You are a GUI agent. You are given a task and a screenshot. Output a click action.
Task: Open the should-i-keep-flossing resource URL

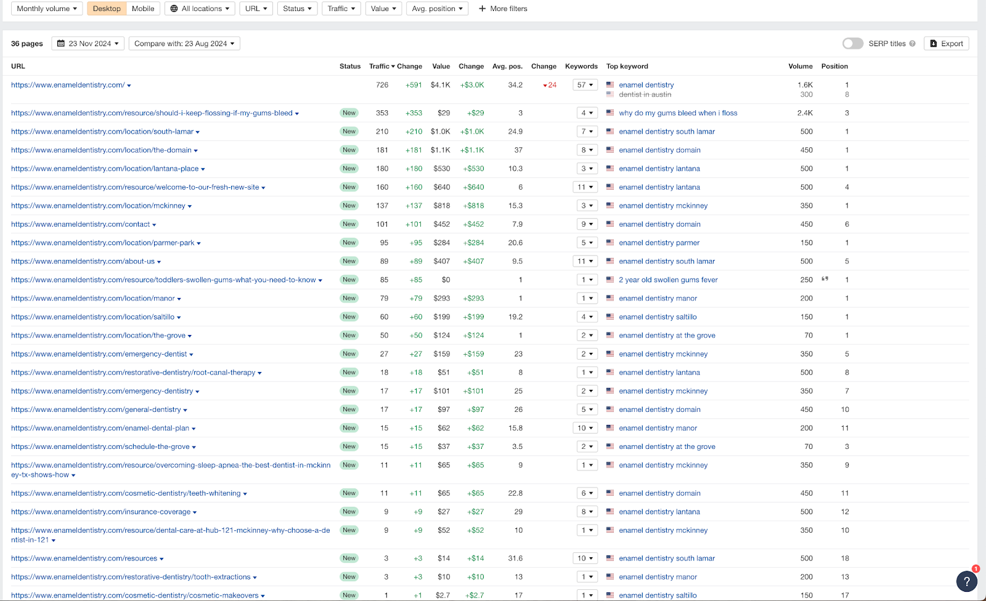tap(152, 113)
